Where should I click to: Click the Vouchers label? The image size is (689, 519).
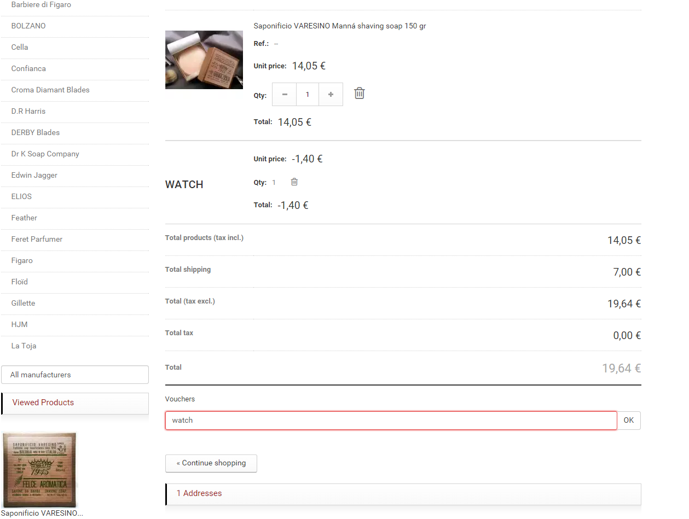click(180, 399)
